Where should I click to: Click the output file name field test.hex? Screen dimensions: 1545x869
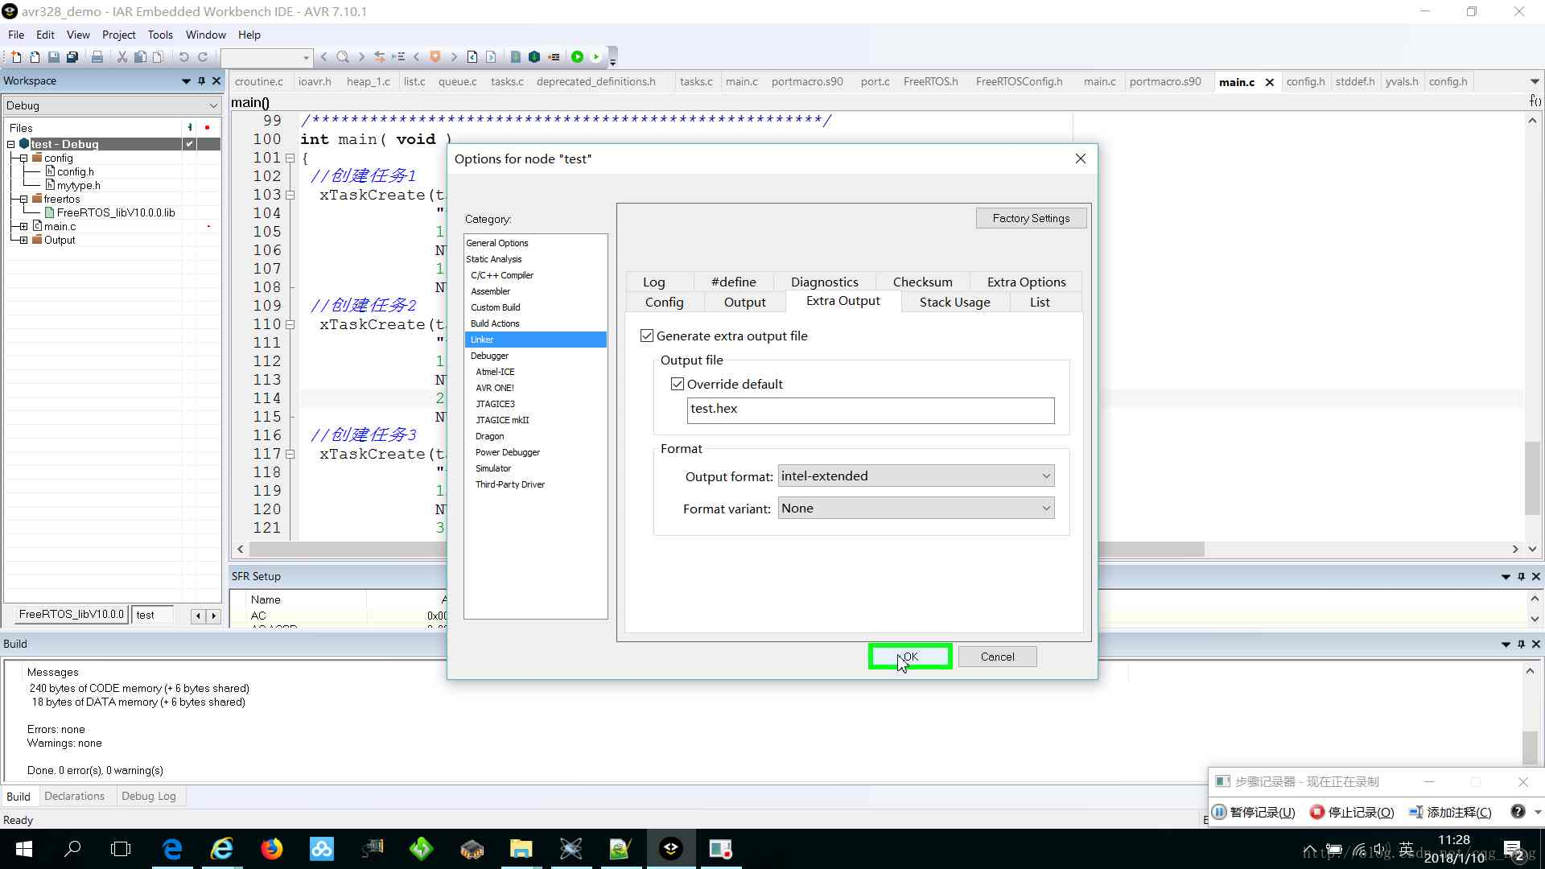tap(871, 410)
